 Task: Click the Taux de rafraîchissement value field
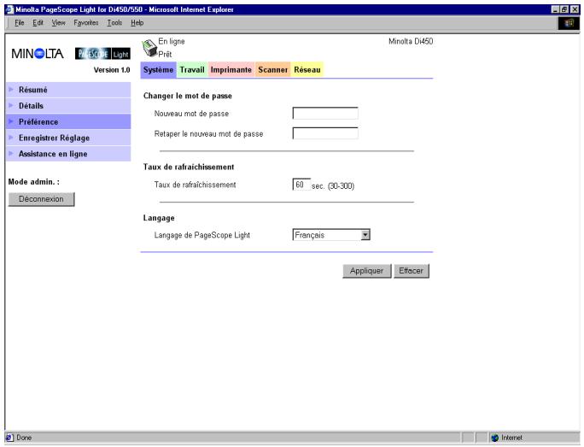(x=301, y=185)
